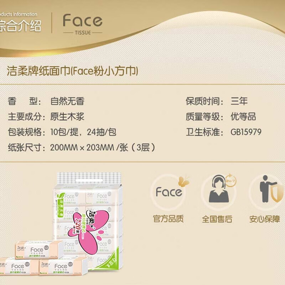
Task: Click the 24/7 arrow symbol
Action: 231,180
